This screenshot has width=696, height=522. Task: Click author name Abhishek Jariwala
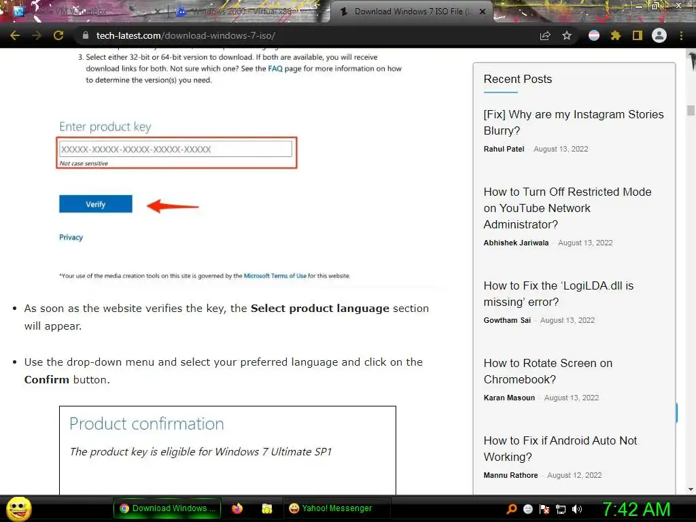[516, 243]
